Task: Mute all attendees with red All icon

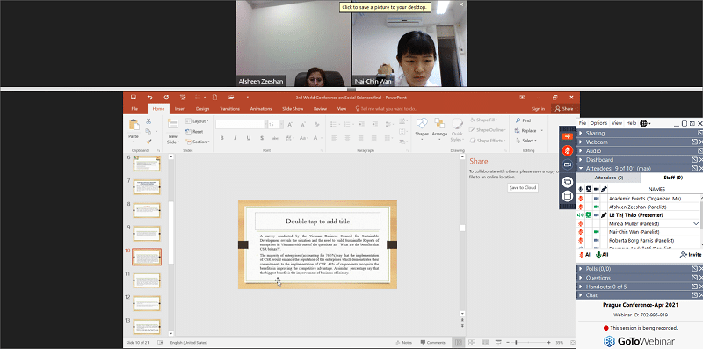Action: (585, 255)
